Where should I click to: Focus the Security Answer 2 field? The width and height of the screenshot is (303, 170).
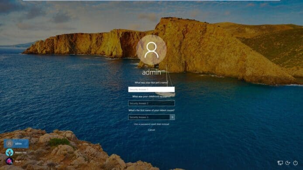coord(151,103)
